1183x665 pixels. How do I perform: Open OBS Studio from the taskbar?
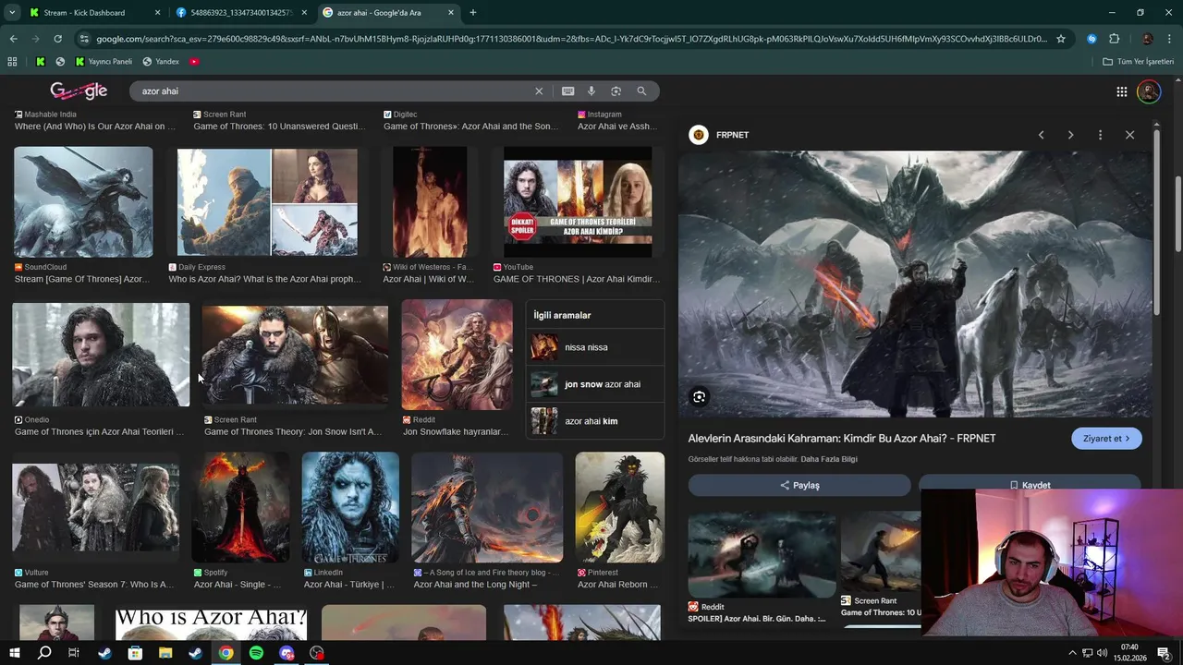[317, 653]
